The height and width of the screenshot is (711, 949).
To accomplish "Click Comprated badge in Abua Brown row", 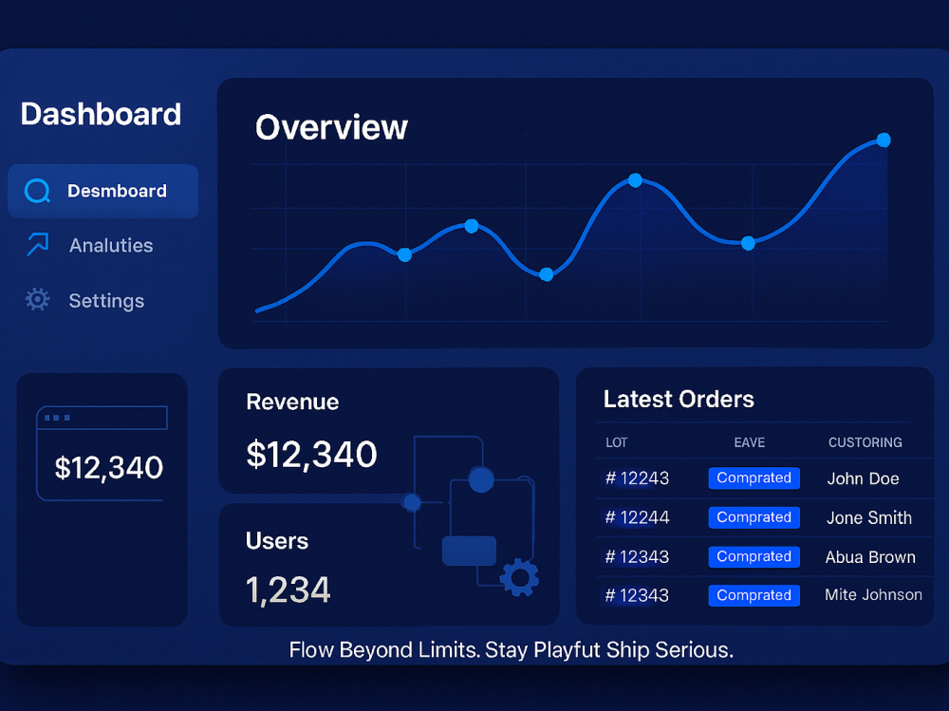I will click(x=754, y=556).
